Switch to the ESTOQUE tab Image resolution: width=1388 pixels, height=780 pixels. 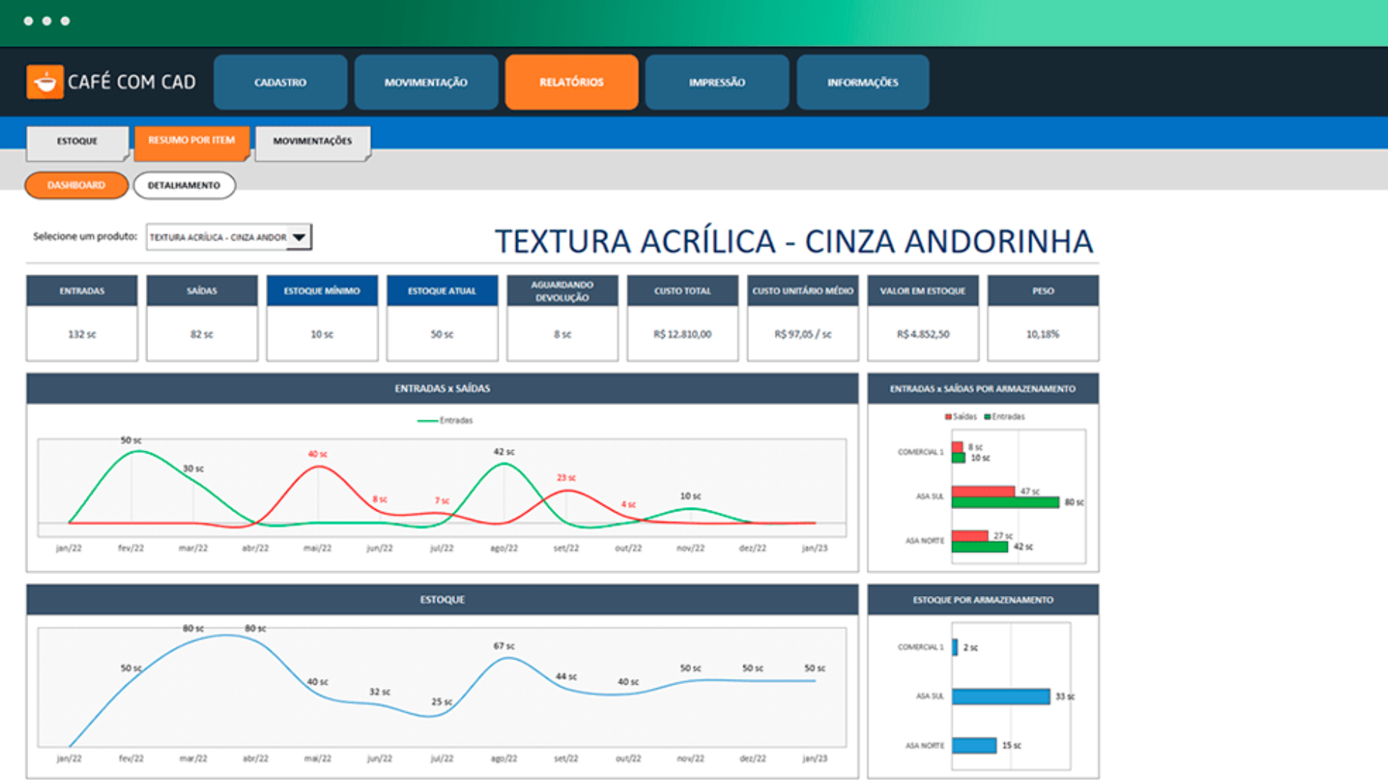point(77,142)
